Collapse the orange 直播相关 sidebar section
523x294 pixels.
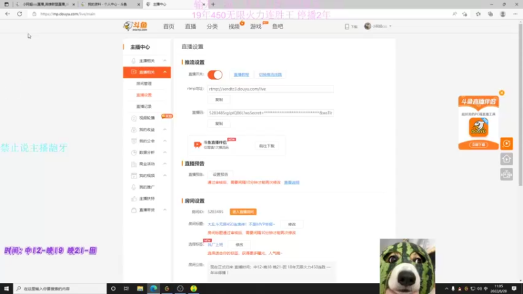tap(165, 72)
